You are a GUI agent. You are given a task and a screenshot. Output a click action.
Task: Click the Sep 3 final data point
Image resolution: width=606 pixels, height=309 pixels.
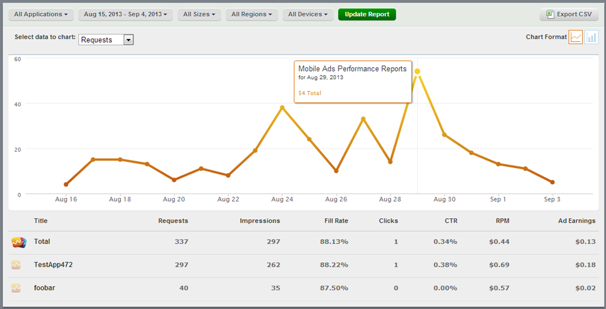552,182
